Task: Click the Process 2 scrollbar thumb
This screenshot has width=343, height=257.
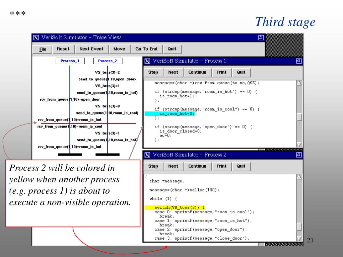Action: pyautogui.click(x=299, y=227)
